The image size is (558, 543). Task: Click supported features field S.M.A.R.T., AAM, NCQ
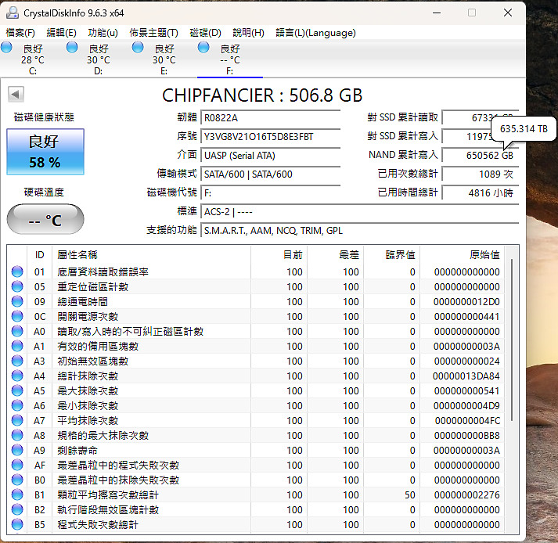pos(360,231)
